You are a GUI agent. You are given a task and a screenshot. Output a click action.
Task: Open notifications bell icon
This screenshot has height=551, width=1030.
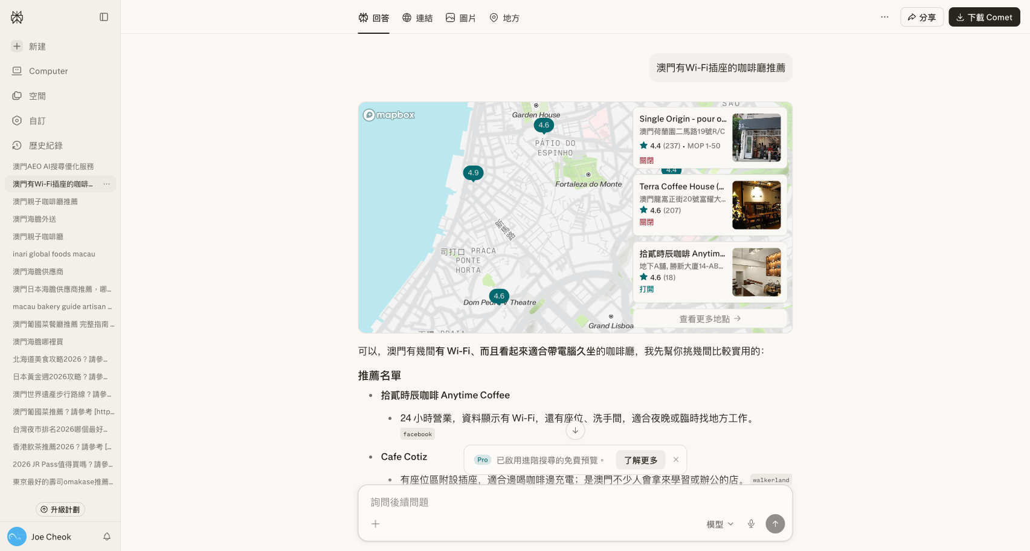tap(107, 536)
